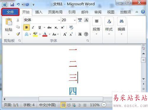Toggle character shading icon
Screen dimensions: 148x110
[80, 34]
